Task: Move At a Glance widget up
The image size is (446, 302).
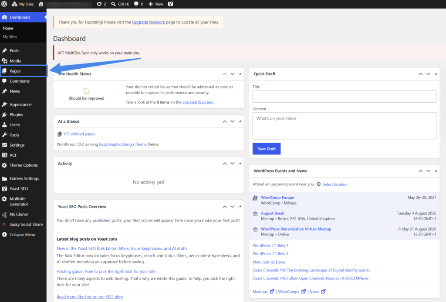Action: [x=225, y=121]
